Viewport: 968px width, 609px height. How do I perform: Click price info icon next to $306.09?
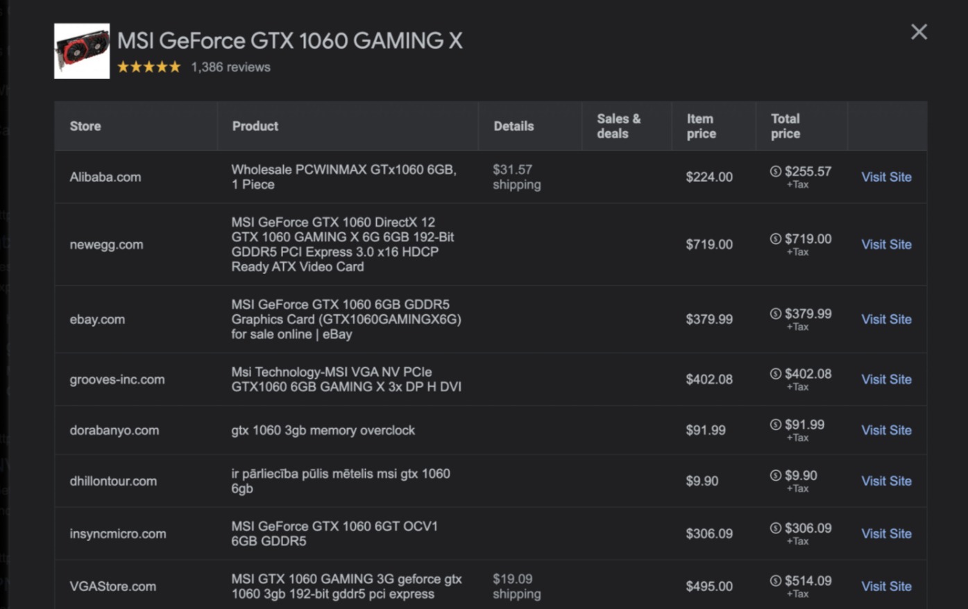pyautogui.click(x=776, y=528)
